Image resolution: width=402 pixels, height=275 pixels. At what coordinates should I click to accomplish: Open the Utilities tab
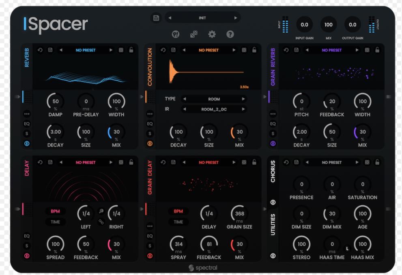pos(273,224)
